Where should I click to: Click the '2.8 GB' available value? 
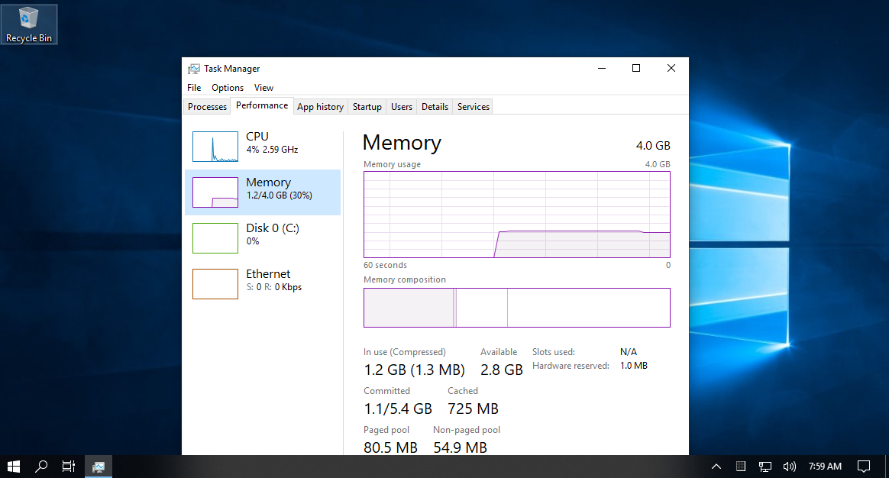click(x=502, y=370)
